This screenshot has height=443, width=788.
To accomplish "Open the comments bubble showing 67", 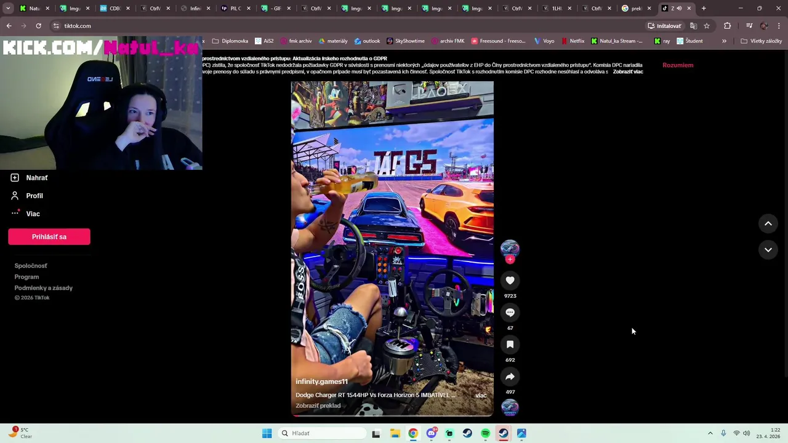I will 510,313.
